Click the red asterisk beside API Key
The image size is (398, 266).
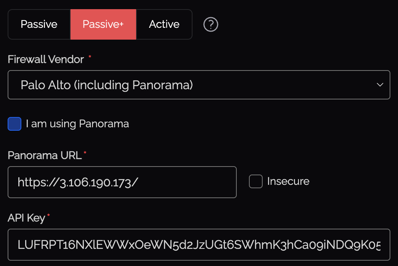[x=48, y=216]
